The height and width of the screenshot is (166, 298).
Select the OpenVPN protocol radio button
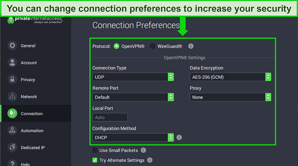[x=116, y=46]
